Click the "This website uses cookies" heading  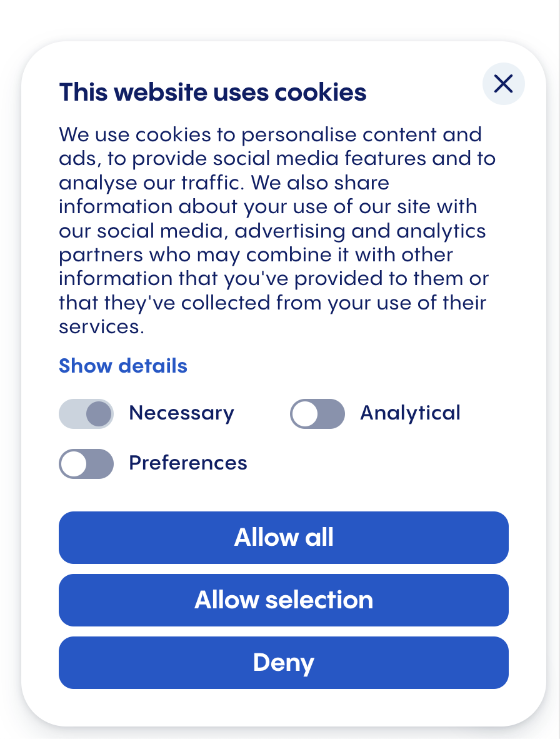(x=212, y=93)
